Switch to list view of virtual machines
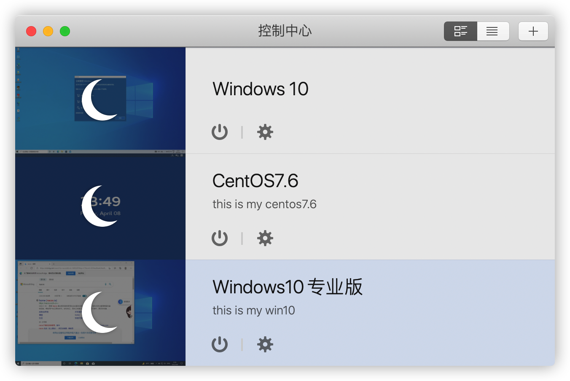 (x=493, y=31)
